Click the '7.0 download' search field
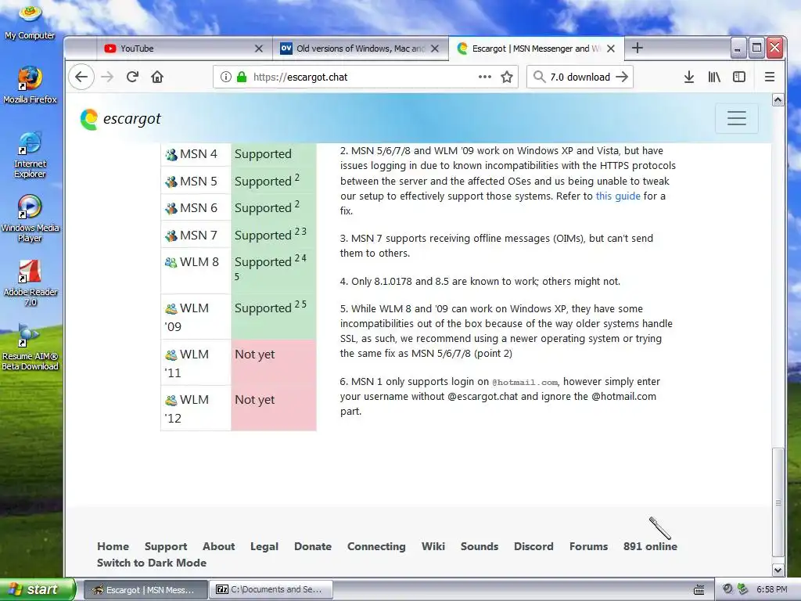 coord(580,77)
